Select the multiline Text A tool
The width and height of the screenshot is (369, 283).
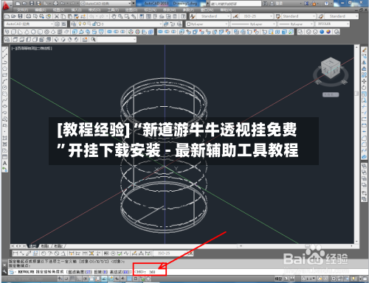(4, 164)
